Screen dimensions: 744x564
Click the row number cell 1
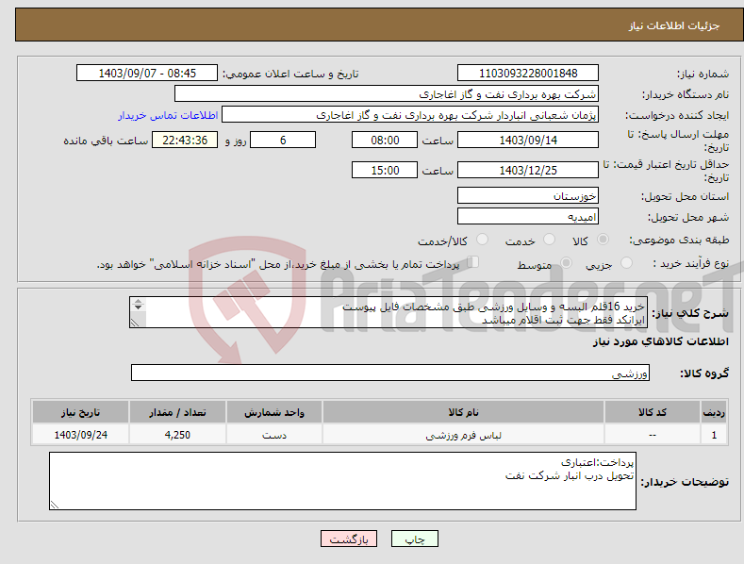(x=714, y=435)
